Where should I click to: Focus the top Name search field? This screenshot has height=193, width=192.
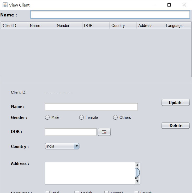point(110,15)
